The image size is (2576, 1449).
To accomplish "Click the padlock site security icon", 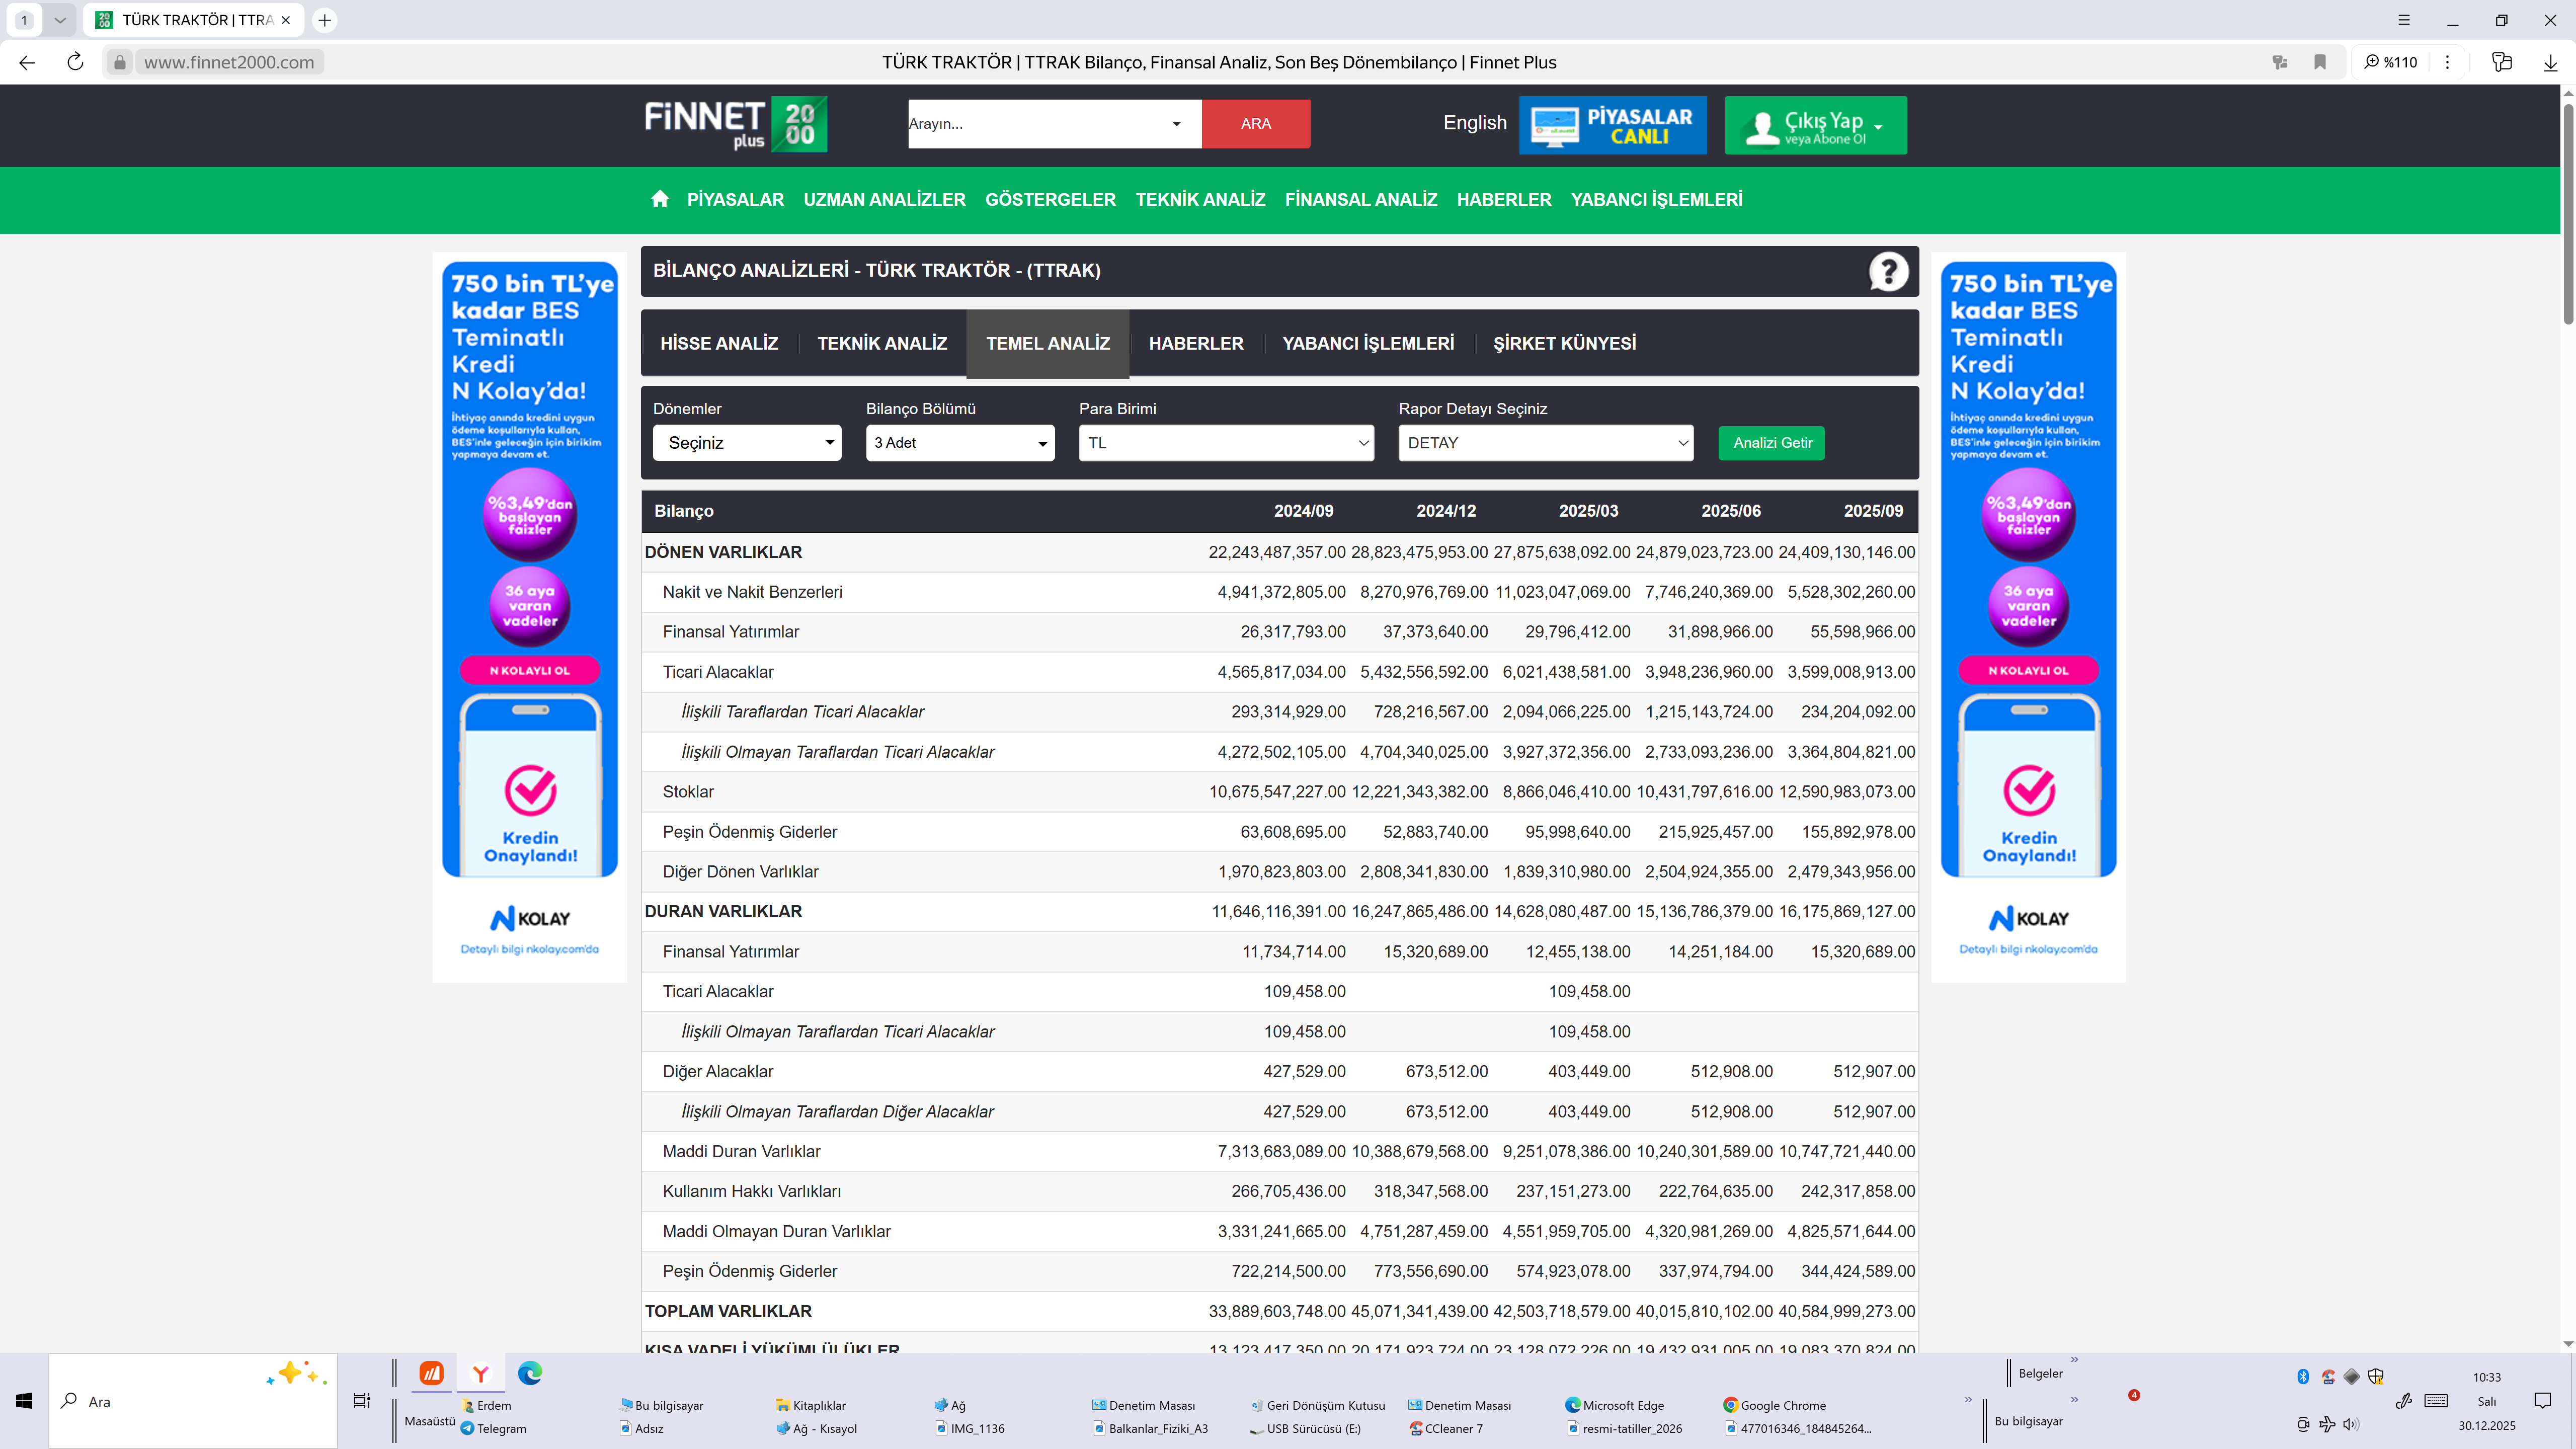I will pos(120,62).
